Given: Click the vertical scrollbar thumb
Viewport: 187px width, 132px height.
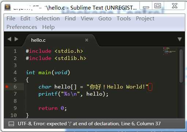Looking at the screenshot, I should tap(181, 66).
